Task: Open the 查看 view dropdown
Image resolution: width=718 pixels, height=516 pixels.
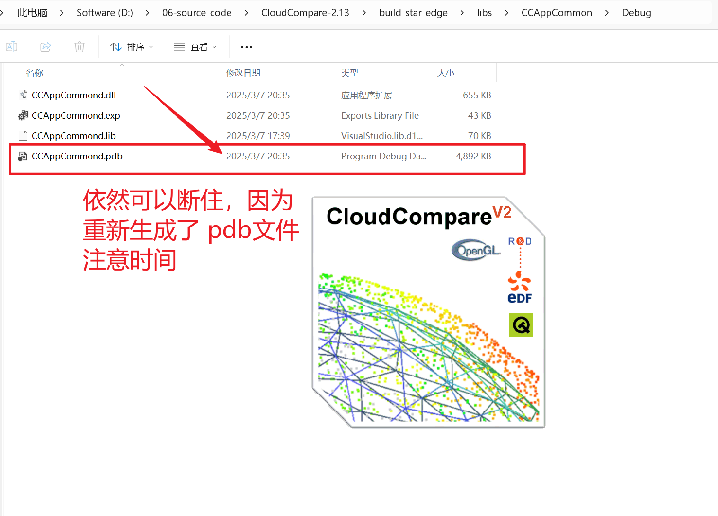Action: point(195,47)
